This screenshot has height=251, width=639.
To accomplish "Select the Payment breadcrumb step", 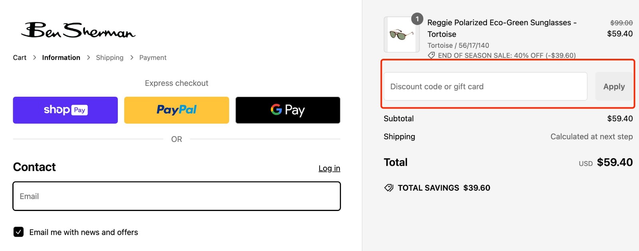I will click(153, 57).
